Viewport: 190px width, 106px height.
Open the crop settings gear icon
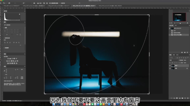pos(47,3)
